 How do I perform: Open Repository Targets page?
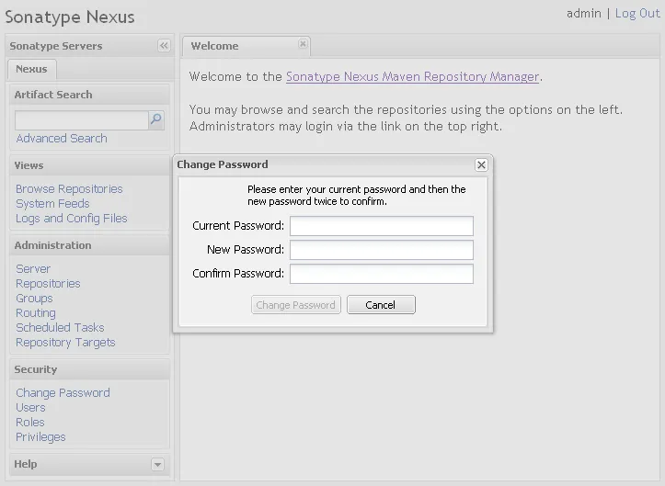pos(65,343)
